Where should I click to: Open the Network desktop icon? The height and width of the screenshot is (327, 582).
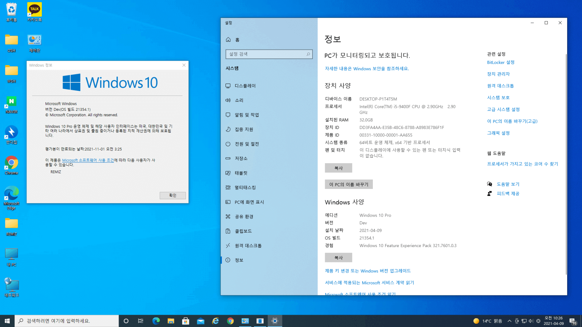tap(11, 288)
